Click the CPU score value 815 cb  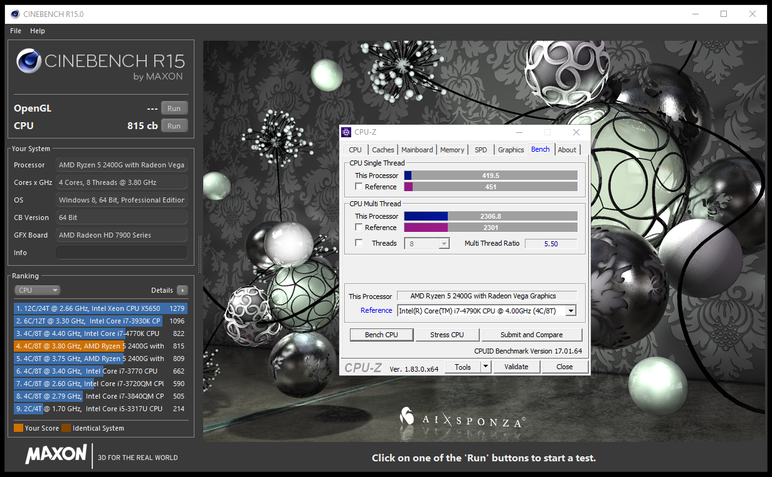(x=142, y=126)
